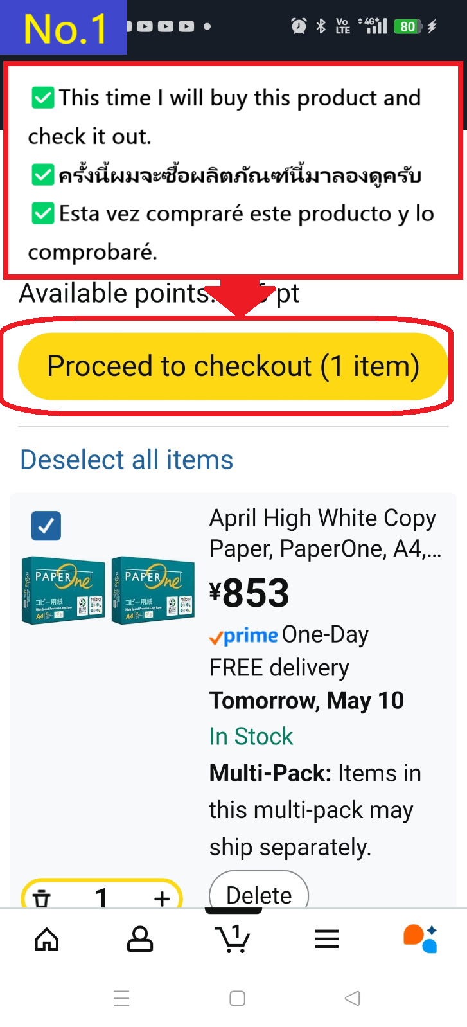Tap Proceed to checkout for 1 item
Image resolution: width=467 pixels, height=1027 pixels.
click(233, 366)
